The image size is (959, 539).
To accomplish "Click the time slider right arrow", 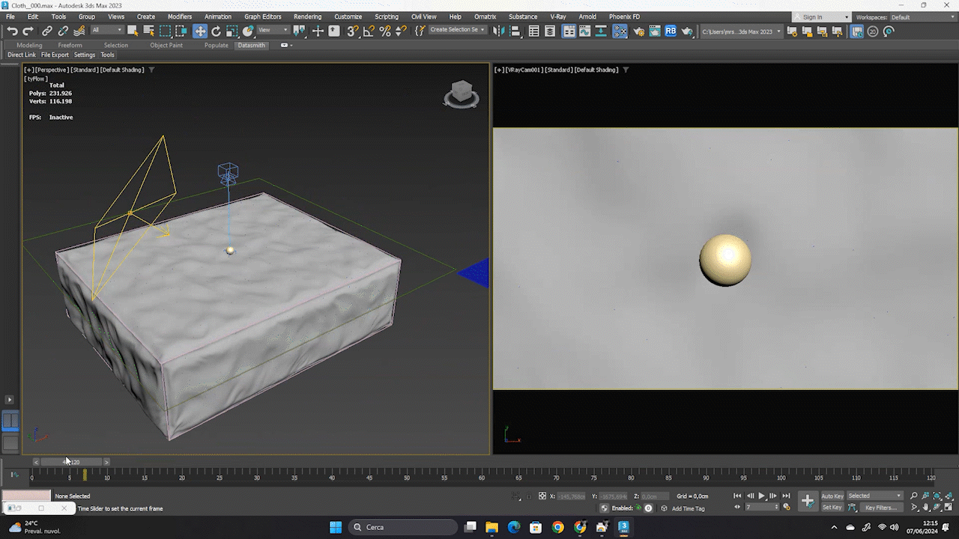I will (x=106, y=462).
